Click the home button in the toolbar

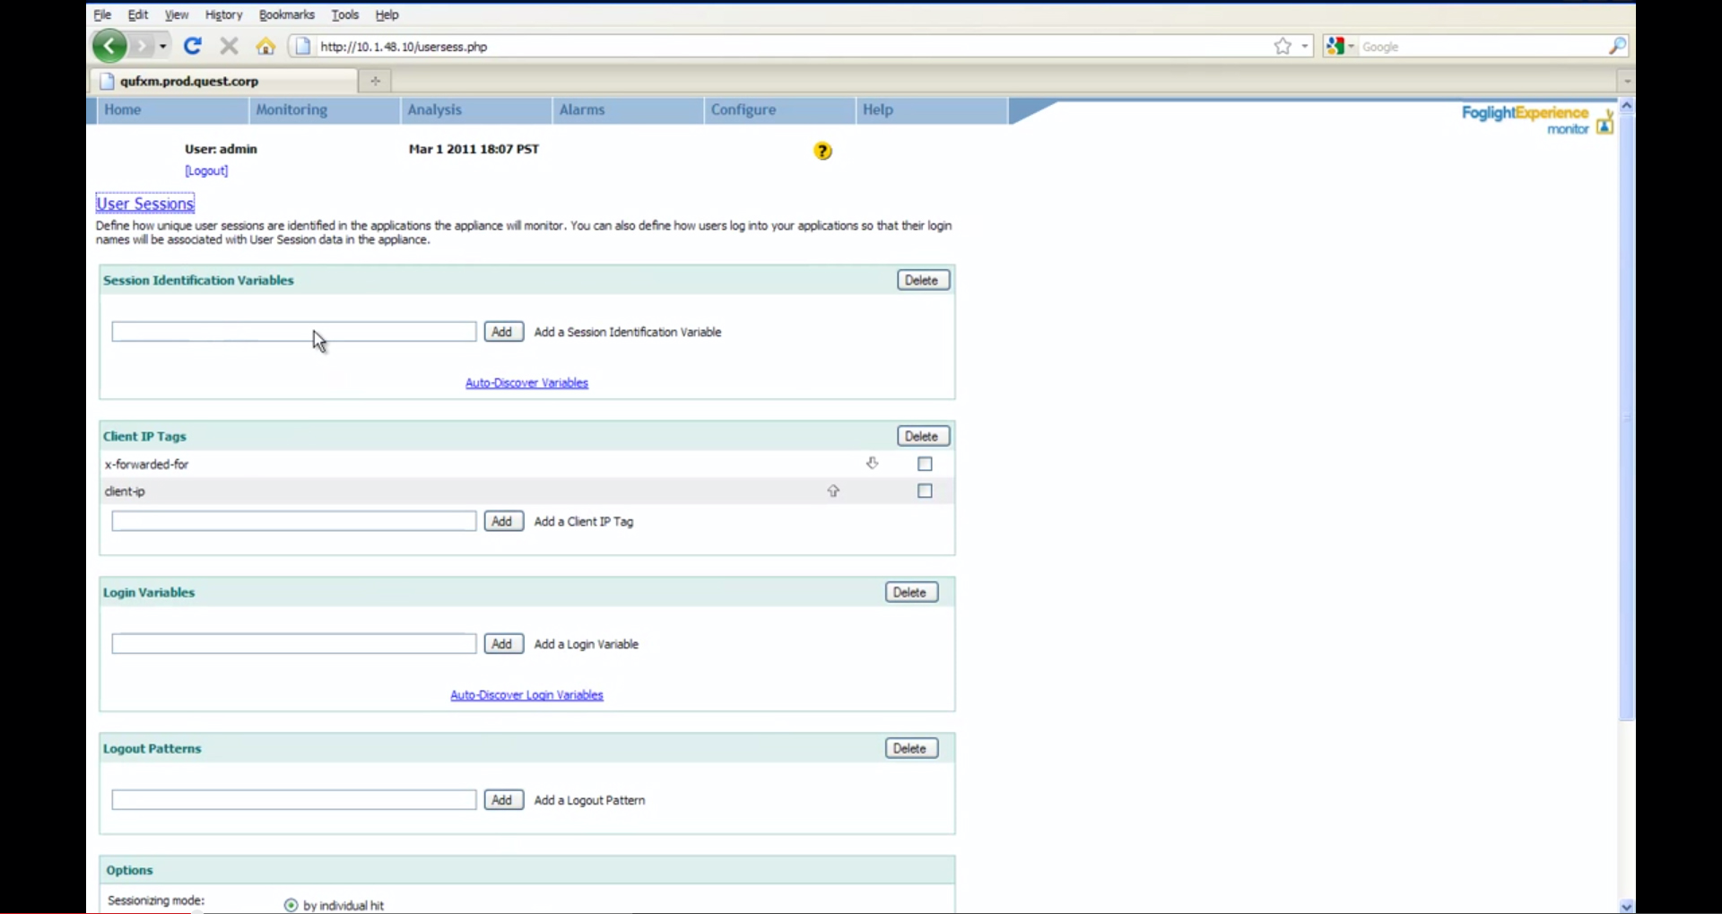(265, 46)
